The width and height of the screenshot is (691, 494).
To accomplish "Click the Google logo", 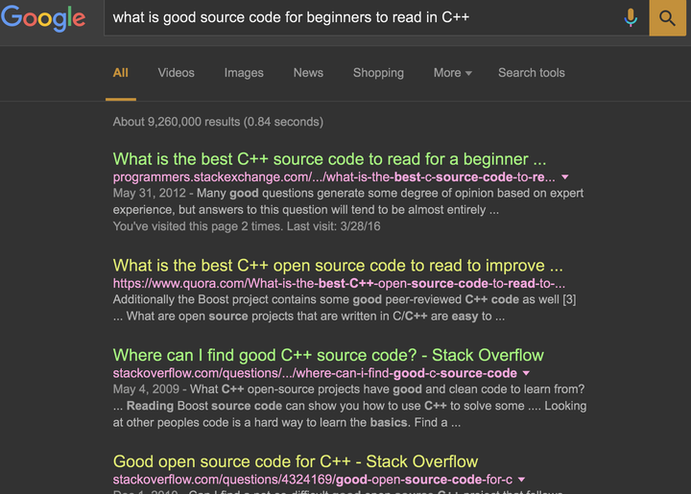I will coord(44,17).
